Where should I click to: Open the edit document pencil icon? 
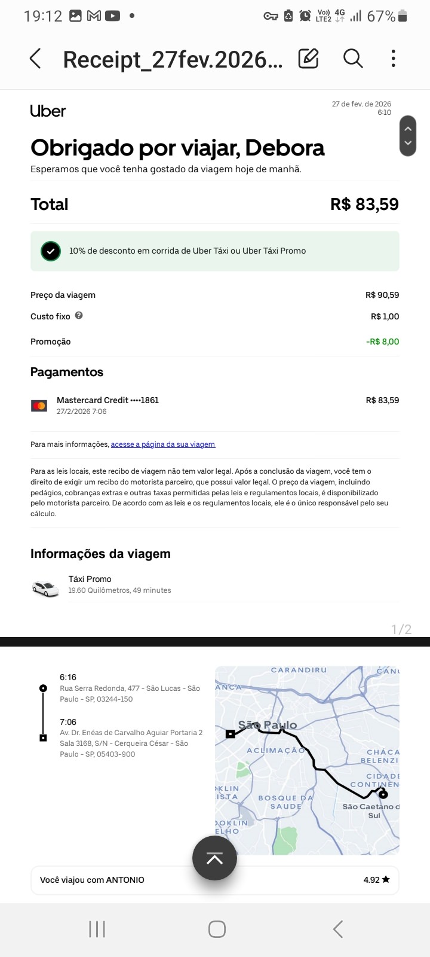[308, 59]
